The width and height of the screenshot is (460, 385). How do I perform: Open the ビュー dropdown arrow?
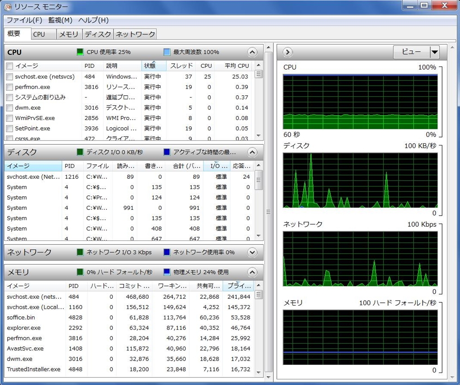435,52
